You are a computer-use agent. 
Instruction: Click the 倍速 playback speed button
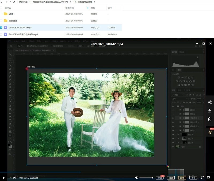[x=171, y=178]
